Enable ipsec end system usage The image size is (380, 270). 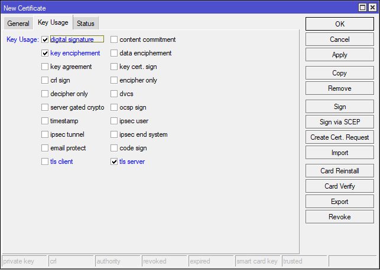pyautogui.click(x=114, y=134)
